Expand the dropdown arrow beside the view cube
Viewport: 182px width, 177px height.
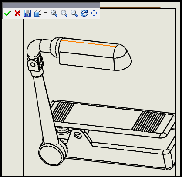click(46, 13)
